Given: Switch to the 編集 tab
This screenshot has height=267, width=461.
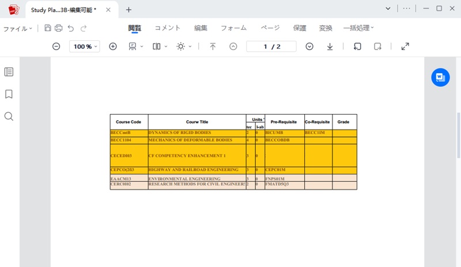Looking at the screenshot, I should coord(201,28).
